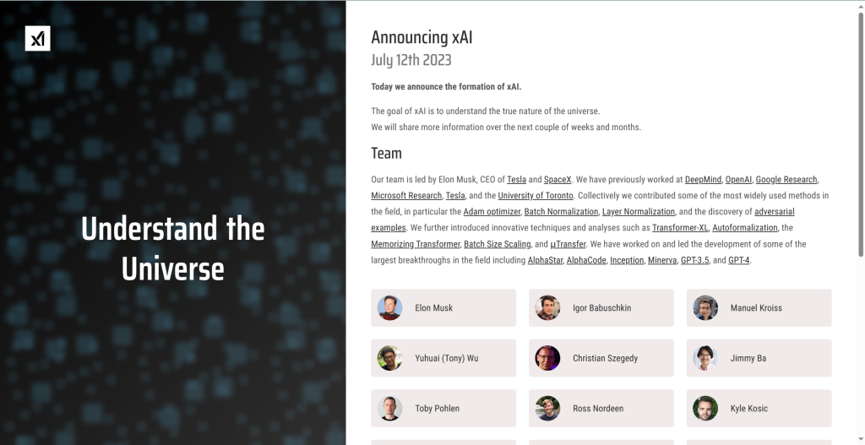Click the xAI logo icon

(x=37, y=38)
